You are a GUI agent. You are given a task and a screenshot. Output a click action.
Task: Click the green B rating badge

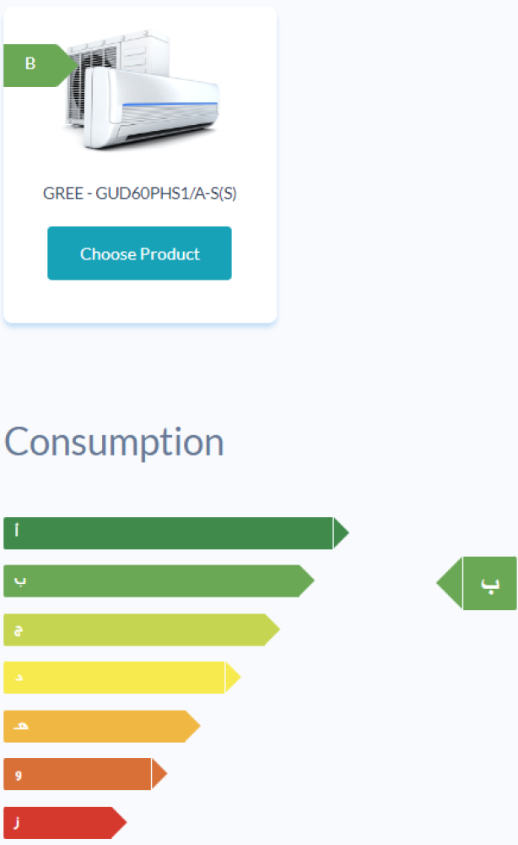pos(34,65)
